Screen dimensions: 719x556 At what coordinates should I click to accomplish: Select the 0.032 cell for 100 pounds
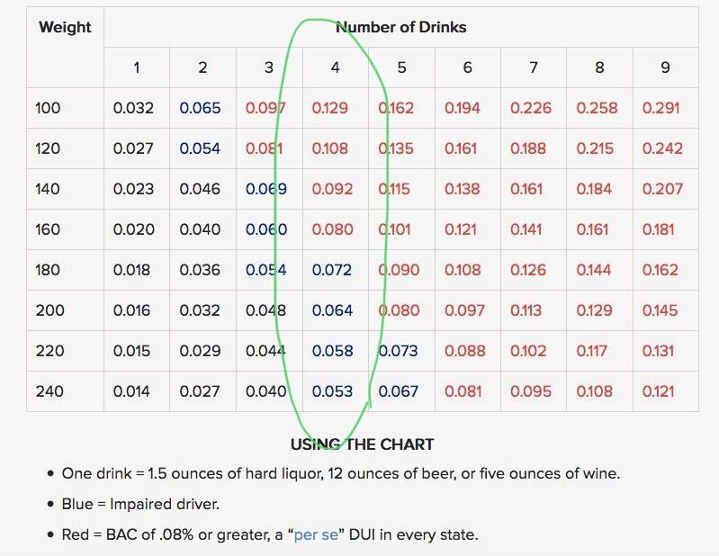point(133,108)
